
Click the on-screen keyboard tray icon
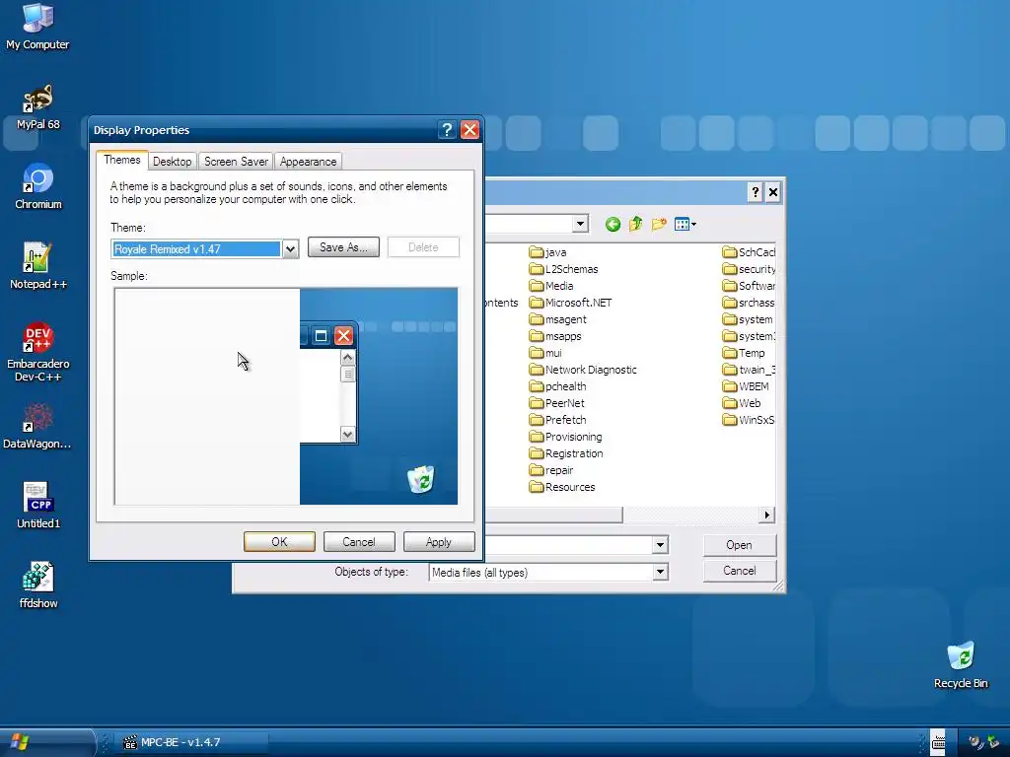coord(939,742)
